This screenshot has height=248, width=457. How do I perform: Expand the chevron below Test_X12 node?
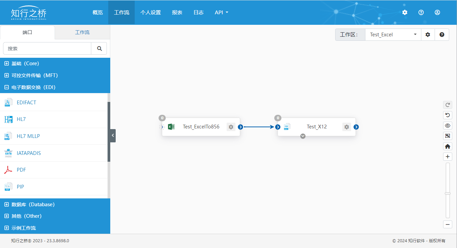(x=303, y=136)
